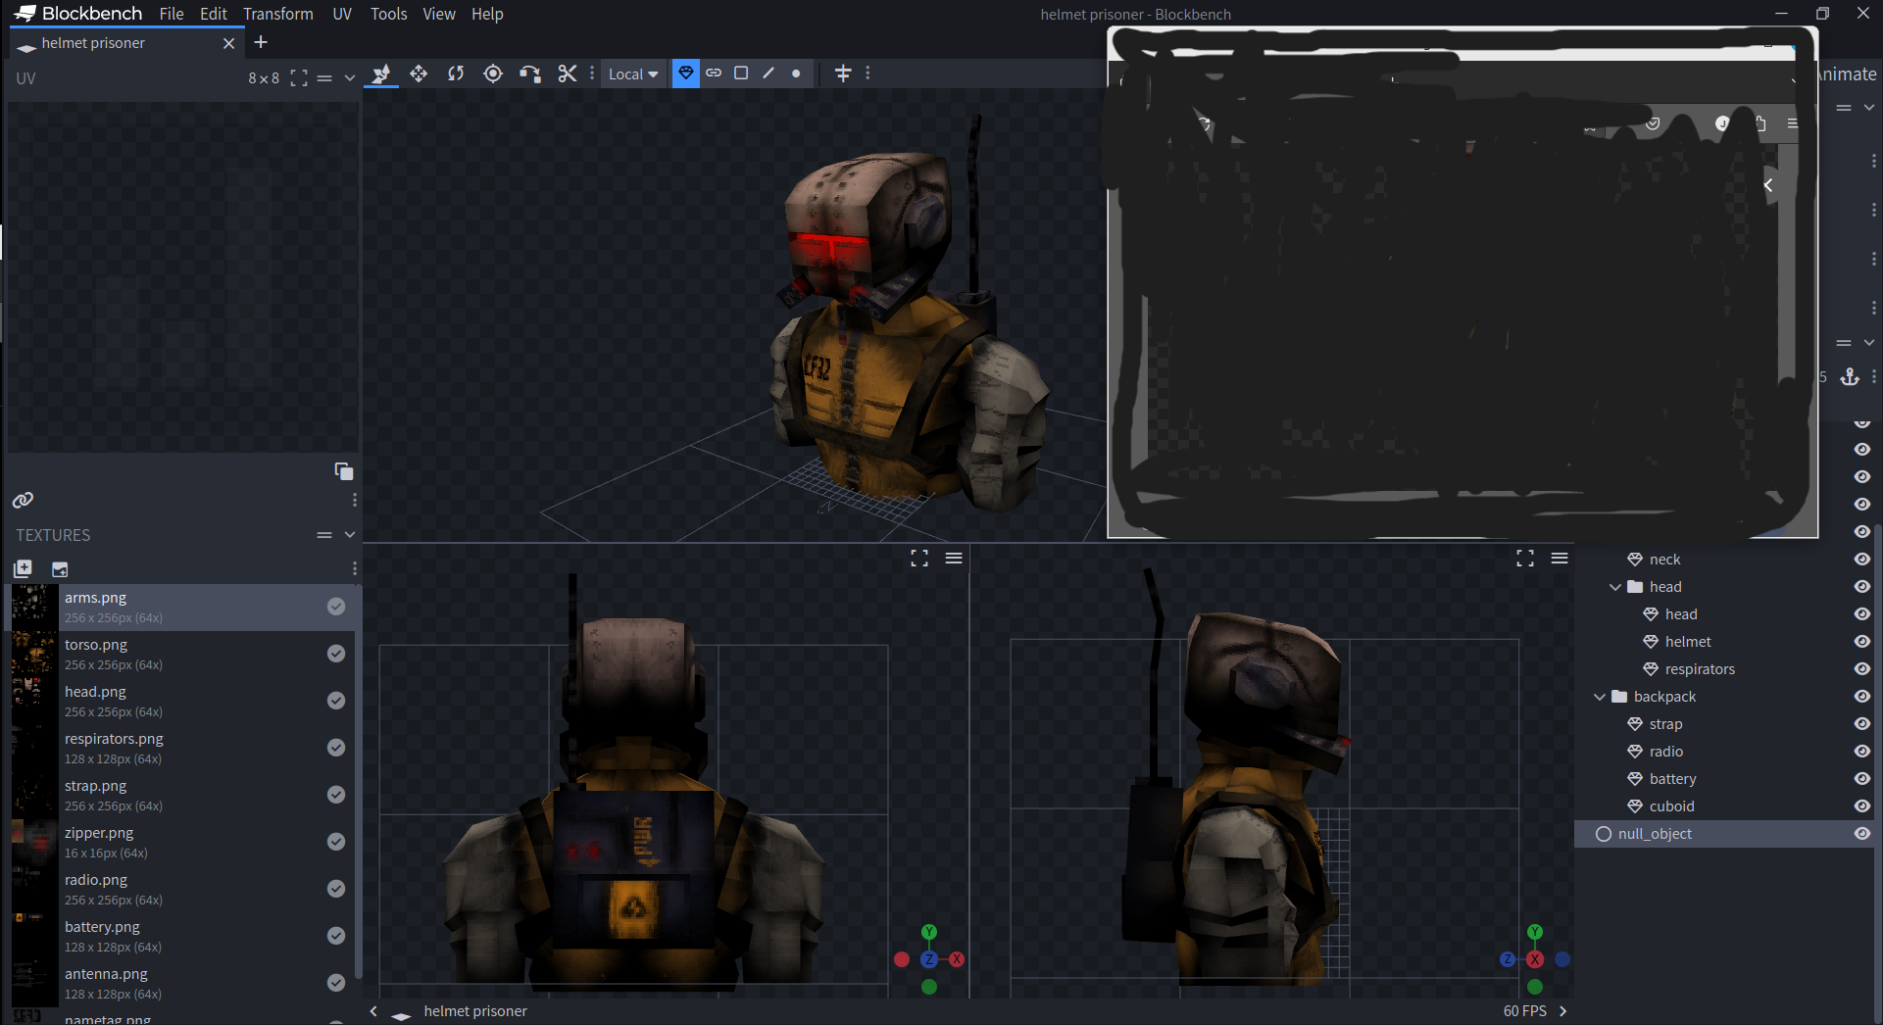Switch to vertex selection mode
Image resolution: width=1883 pixels, height=1025 pixels.
point(796,73)
